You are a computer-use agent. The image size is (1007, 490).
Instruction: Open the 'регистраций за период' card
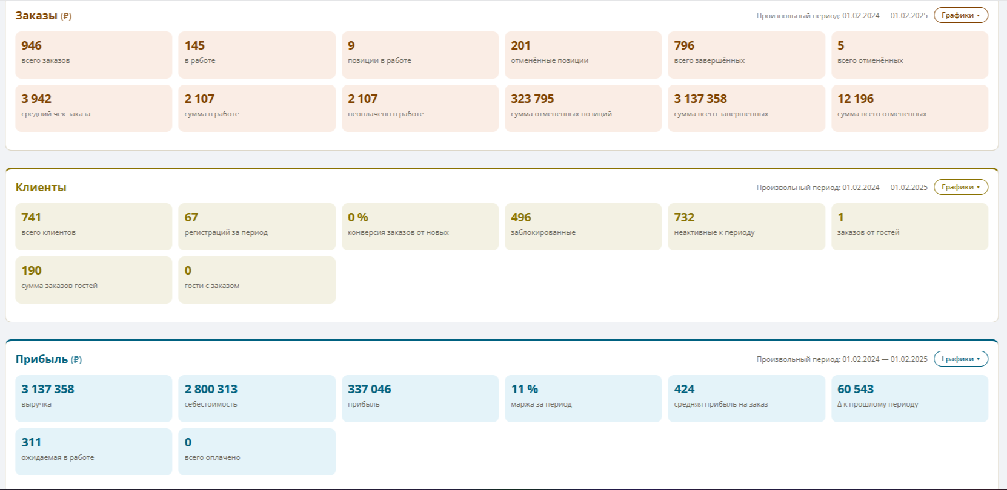pos(257,227)
